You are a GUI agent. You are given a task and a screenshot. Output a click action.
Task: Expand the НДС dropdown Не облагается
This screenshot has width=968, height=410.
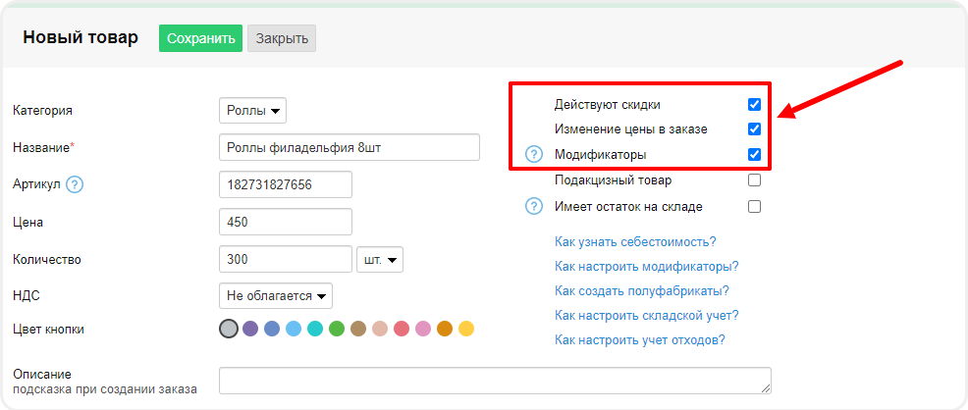point(276,294)
